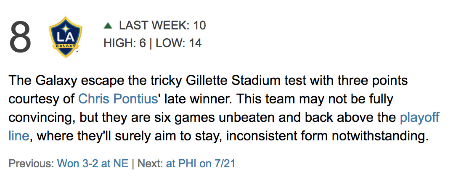This screenshot has height=187, width=469.
Task: Click the LA Galaxy team crest
Action: pos(65,37)
